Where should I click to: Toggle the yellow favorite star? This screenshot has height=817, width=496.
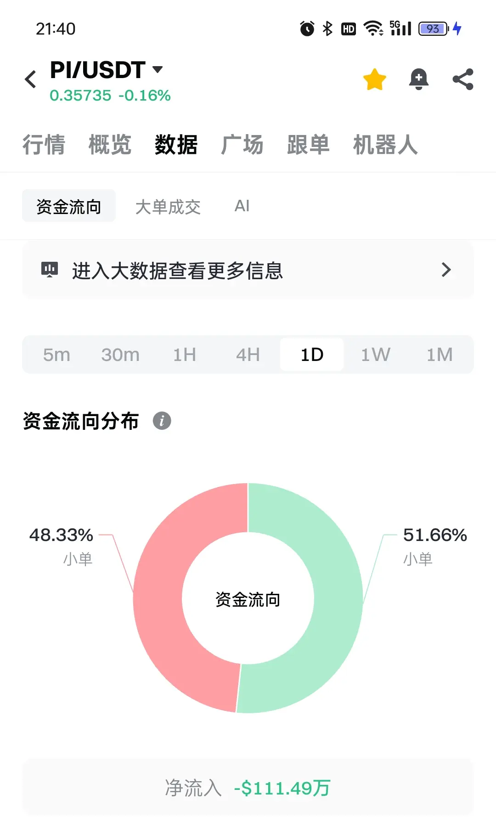point(375,79)
